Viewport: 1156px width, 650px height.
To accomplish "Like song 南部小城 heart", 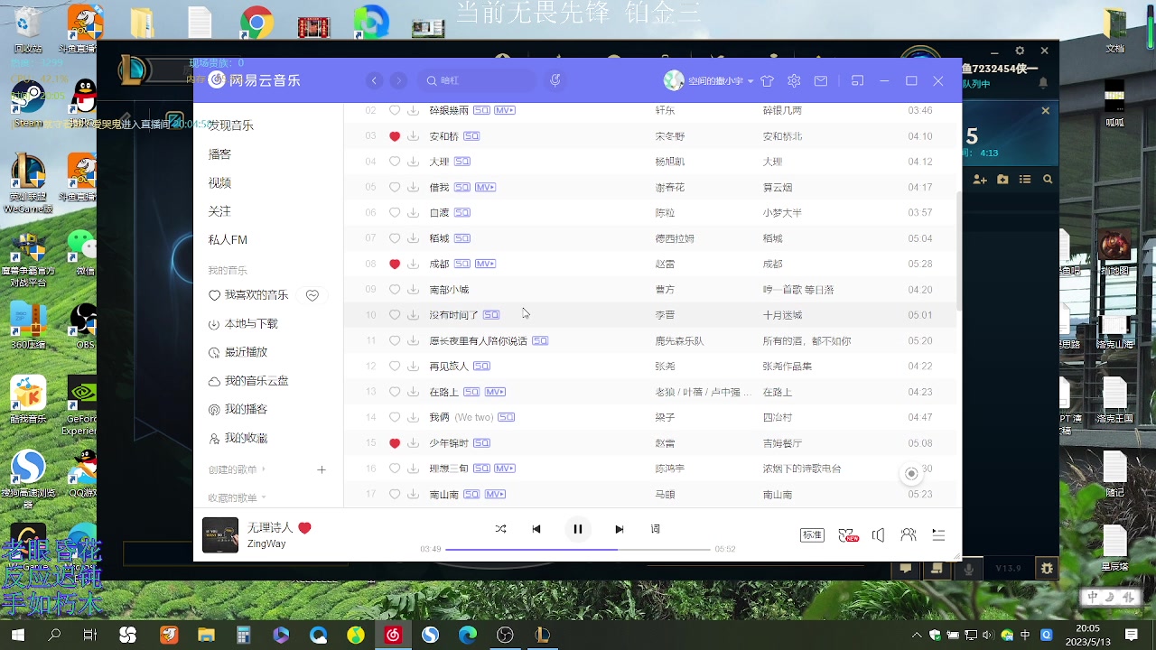I will tap(395, 290).
